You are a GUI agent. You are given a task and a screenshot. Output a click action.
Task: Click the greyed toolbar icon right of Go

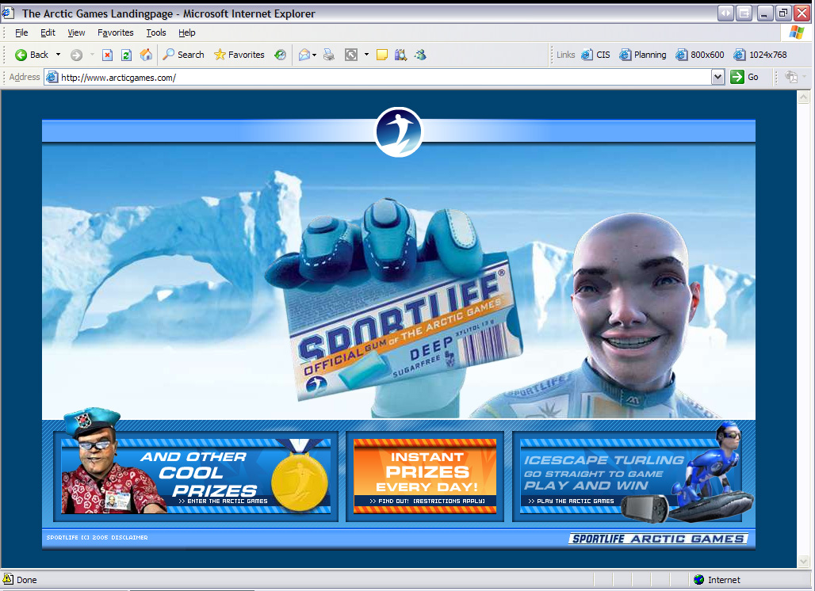pos(791,78)
